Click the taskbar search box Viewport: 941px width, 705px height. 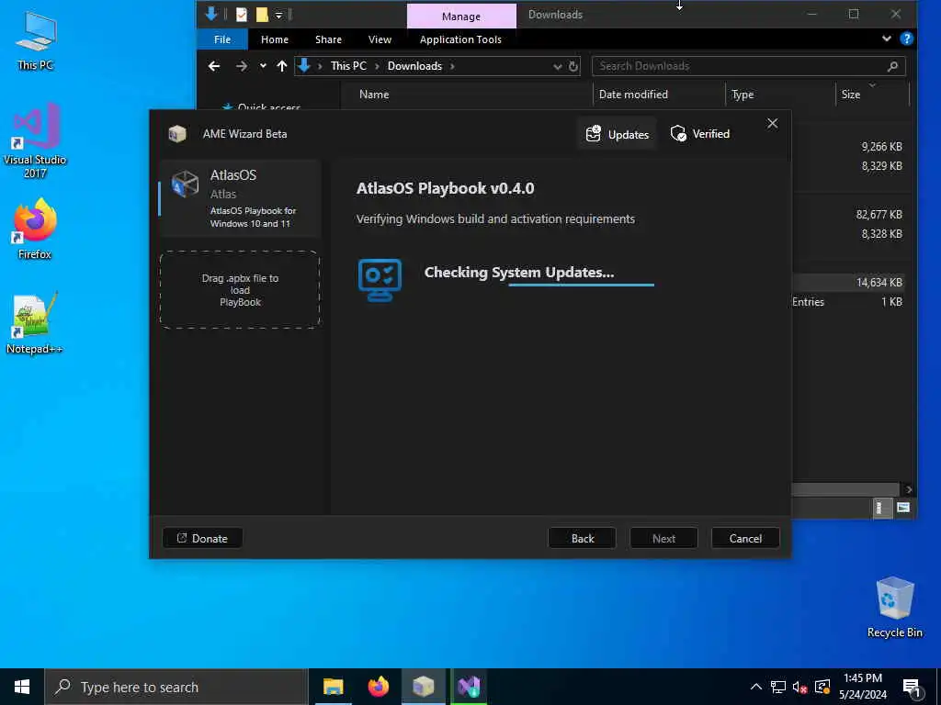coord(176,687)
